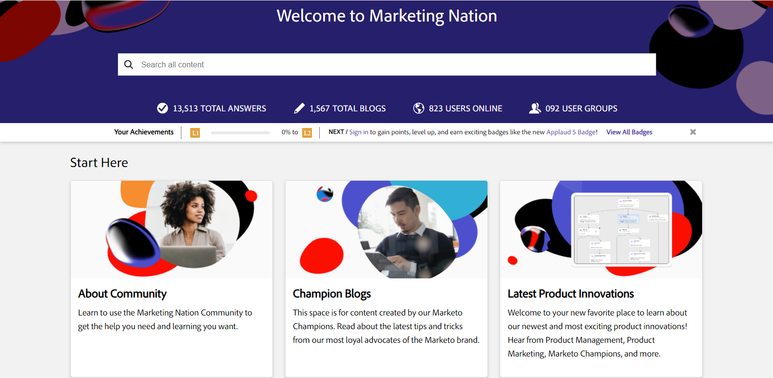Click the users online globe icon
Viewport: 773px width, 378px height.
point(419,108)
